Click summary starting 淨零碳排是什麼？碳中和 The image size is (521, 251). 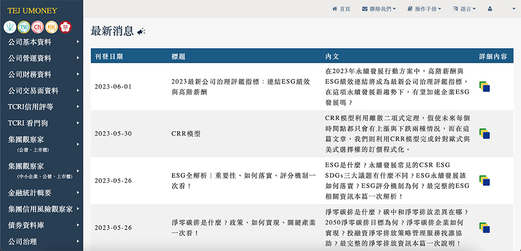point(398,228)
